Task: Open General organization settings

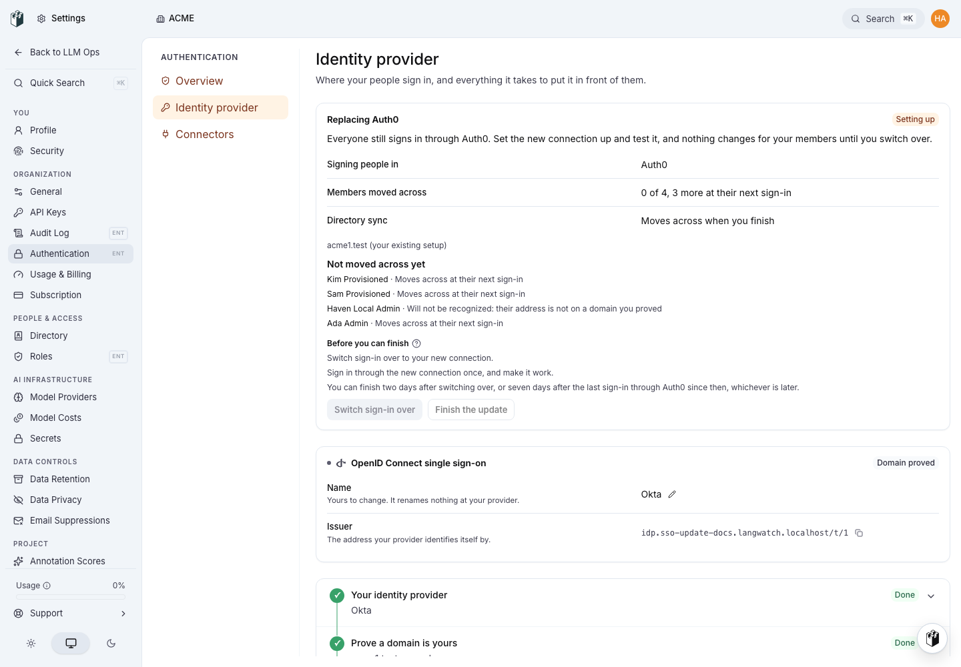Action: point(71,192)
